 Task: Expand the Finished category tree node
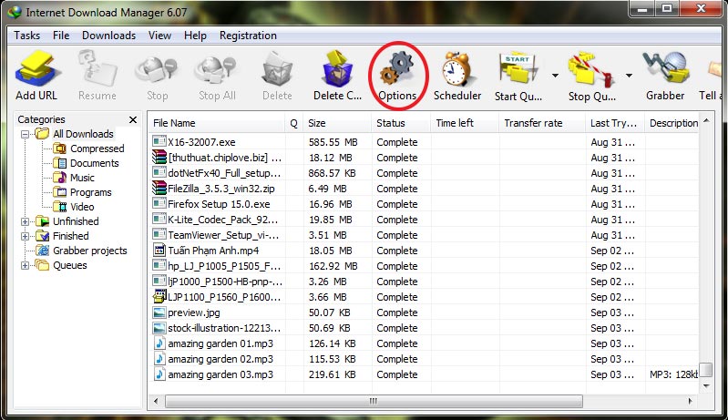pos(26,236)
